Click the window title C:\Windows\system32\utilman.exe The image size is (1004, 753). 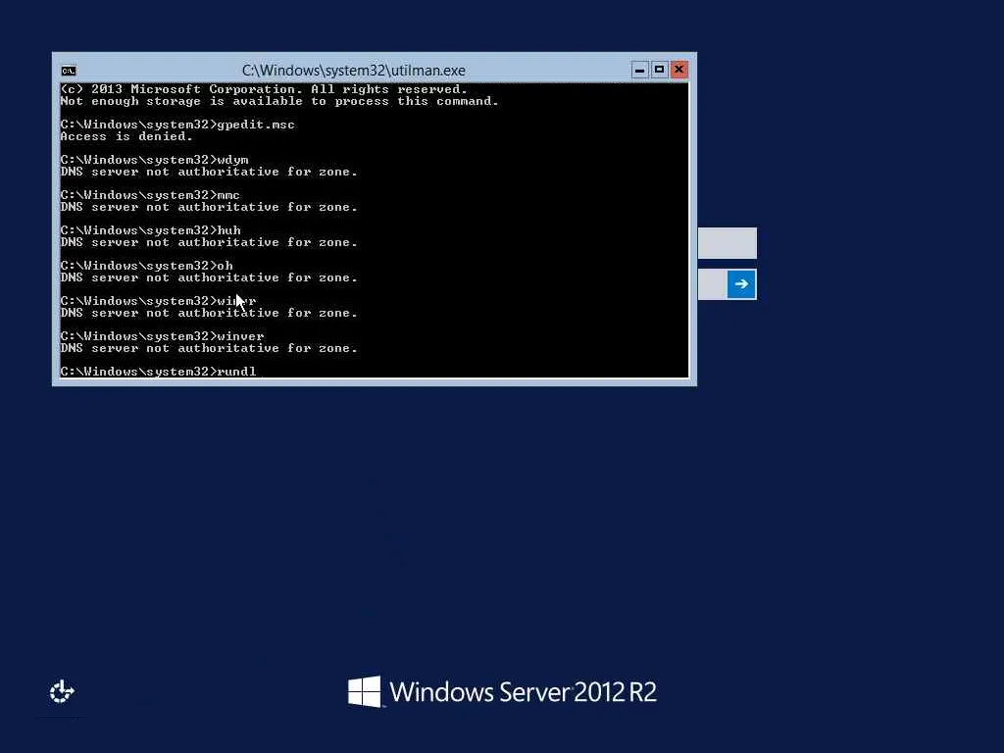tap(353, 71)
